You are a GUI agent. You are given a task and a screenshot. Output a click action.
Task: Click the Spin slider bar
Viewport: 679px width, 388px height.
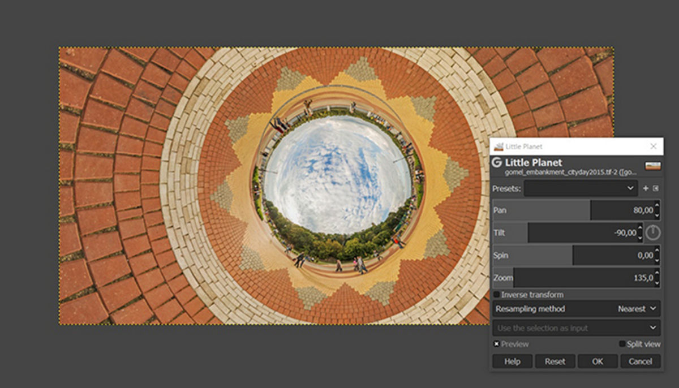tap(571, 255)
